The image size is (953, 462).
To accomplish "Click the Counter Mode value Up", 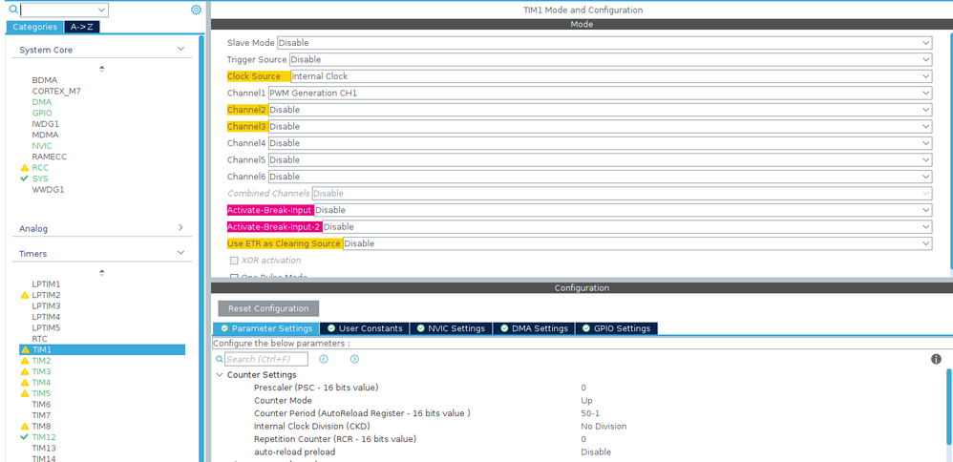I will pyautogui.click(x=586, y=401).
